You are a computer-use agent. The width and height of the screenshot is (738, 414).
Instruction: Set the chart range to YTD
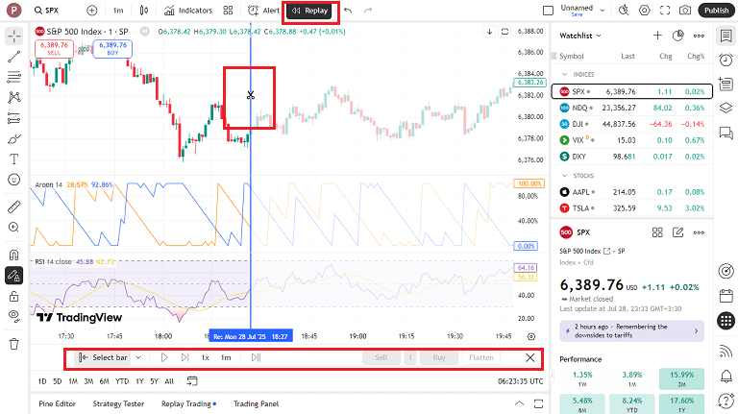tap(122, 381)
